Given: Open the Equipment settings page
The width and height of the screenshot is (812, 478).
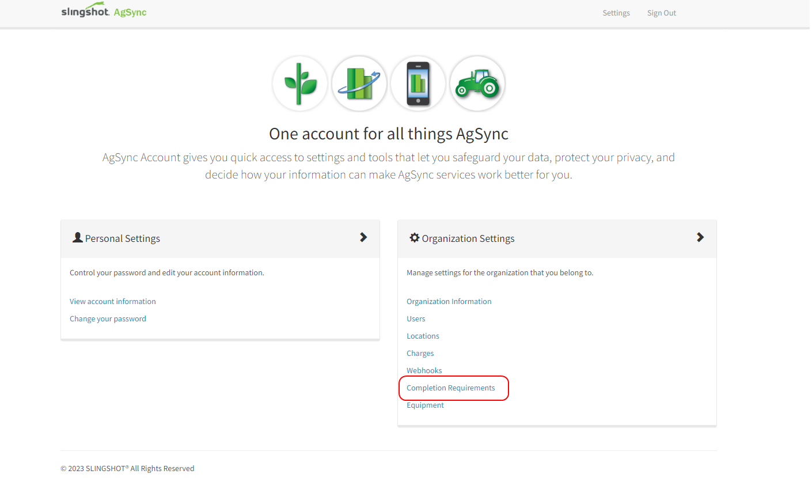Looking at the screenshot, I should [425, 404].
